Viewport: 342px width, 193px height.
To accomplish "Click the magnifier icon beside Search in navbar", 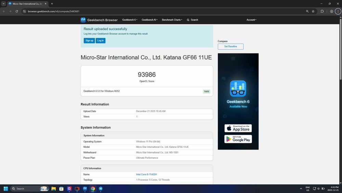I will 188,20.
